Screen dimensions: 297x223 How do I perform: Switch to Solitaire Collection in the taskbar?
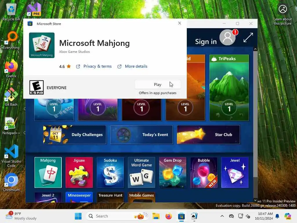click(194, 216)
